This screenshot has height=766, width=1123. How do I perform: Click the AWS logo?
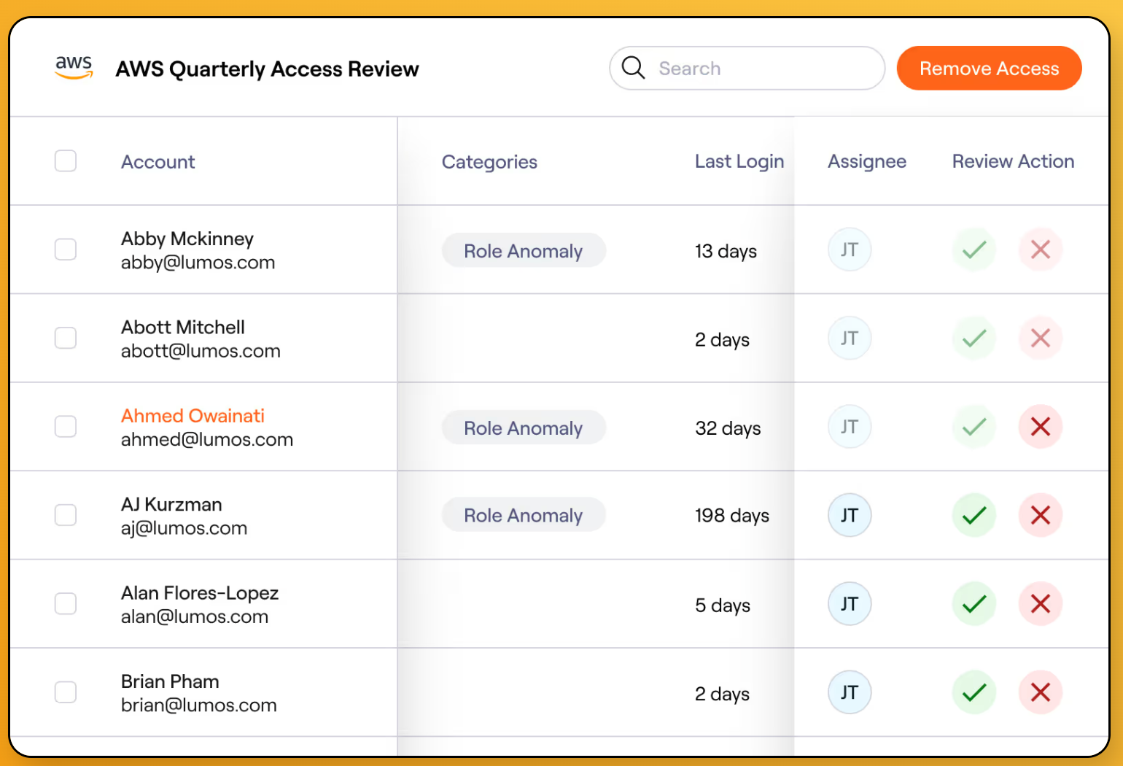(x=73, y=66)
